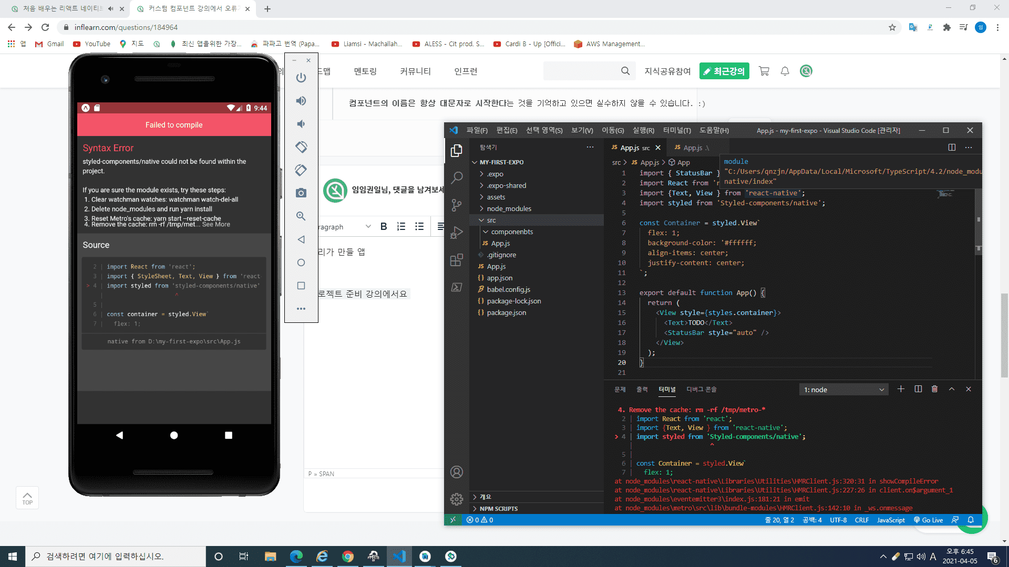Viewport: 1009px width, 567px height.
Task: Open the VS Code Search sidebar icon
Action: pyautogui.click(x=456, y=177)
